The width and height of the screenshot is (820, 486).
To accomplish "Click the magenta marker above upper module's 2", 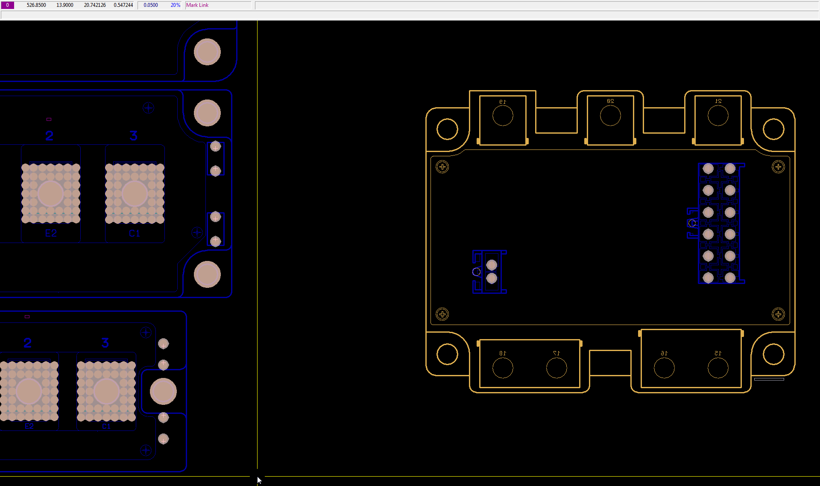I will [x=49, y=120].
